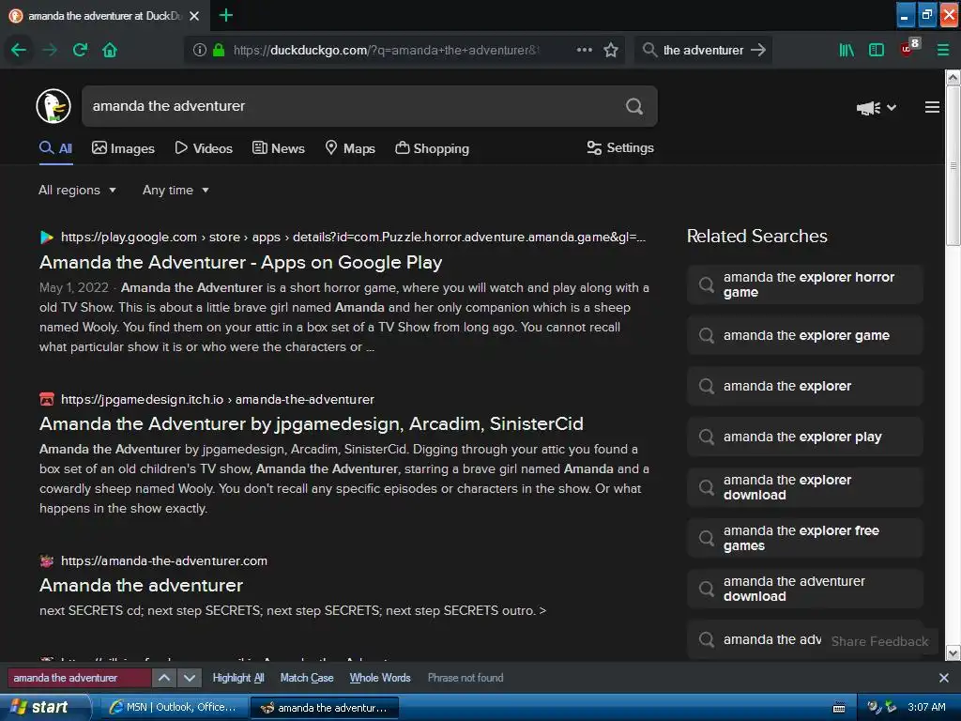Click the browser search bar go arrow
Screen dimensions: 961x721
758,50
